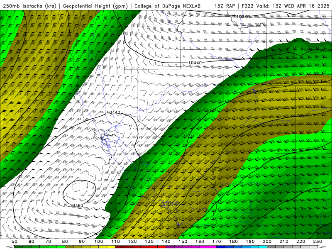The height and width of the screenshot is (249, 332).
Task: Click the '250mb Isotachs (kts)' title text
Action: [29, 6]
